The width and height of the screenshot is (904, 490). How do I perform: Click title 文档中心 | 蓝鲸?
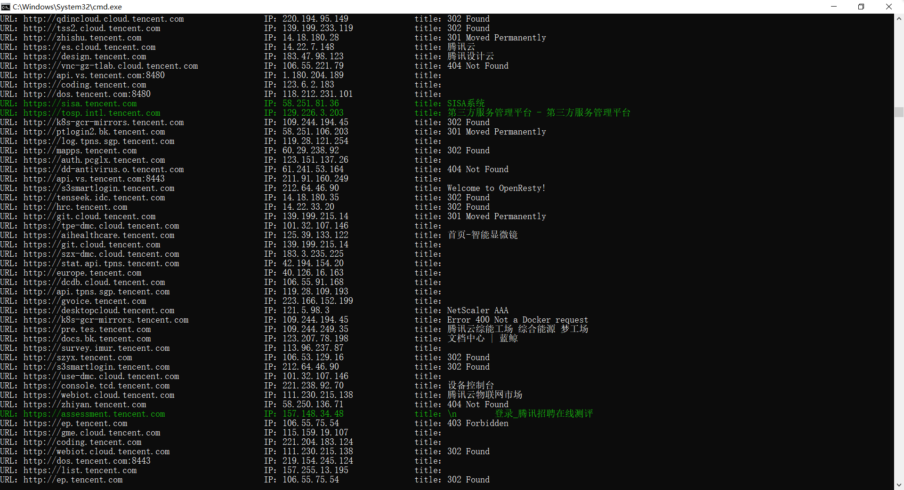tap(483, 339)
